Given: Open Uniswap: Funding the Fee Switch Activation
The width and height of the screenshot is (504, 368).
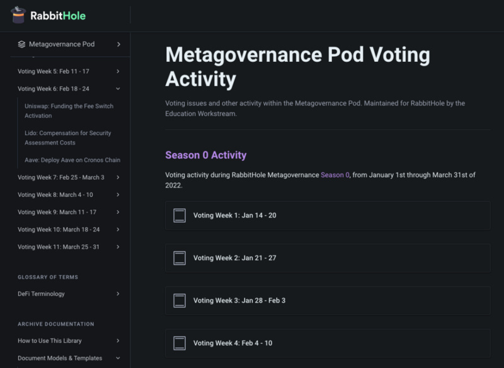Looking at the screenshot, I should pos(69,111).
